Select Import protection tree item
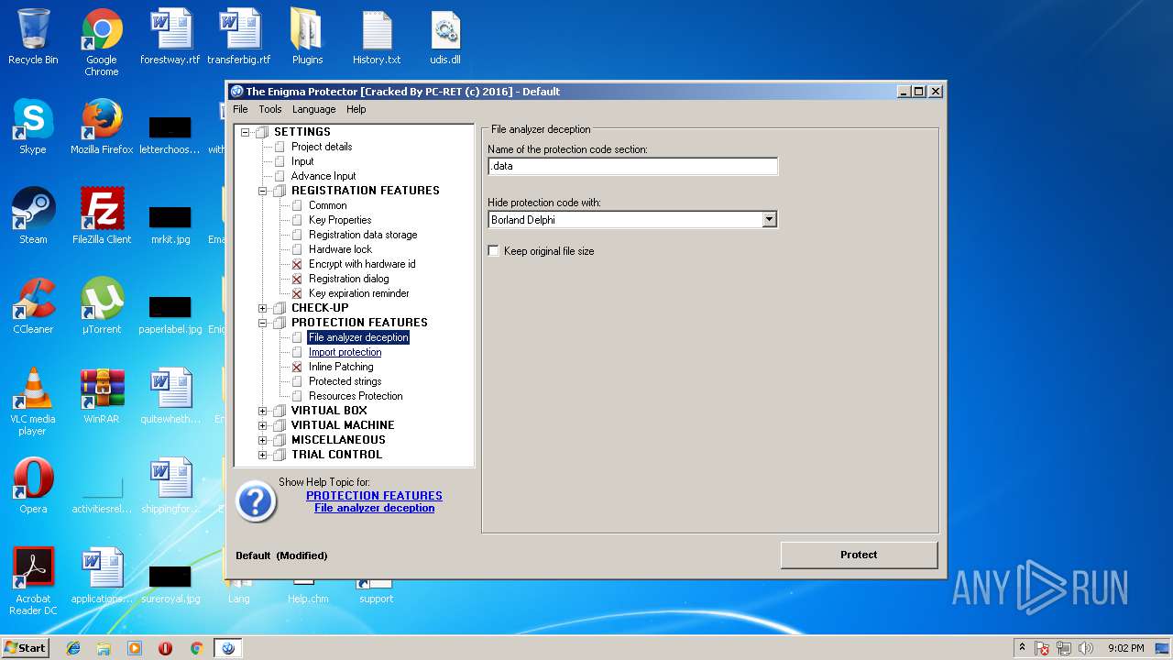1173x660 pixels. pyautogui.click(x=345, y=352)
